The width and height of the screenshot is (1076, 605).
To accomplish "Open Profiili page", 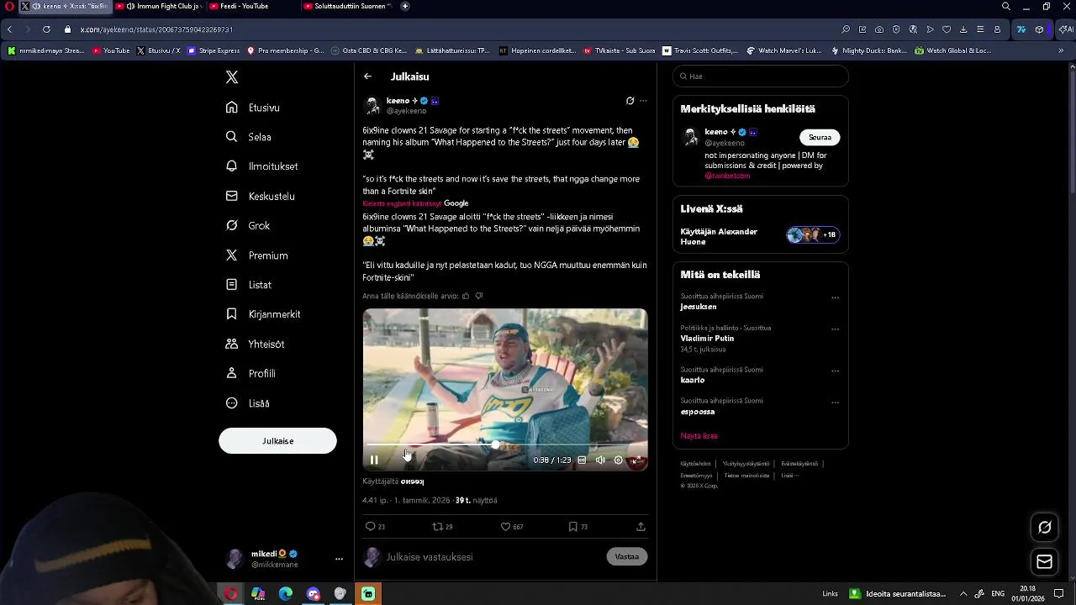I will 251,373.
